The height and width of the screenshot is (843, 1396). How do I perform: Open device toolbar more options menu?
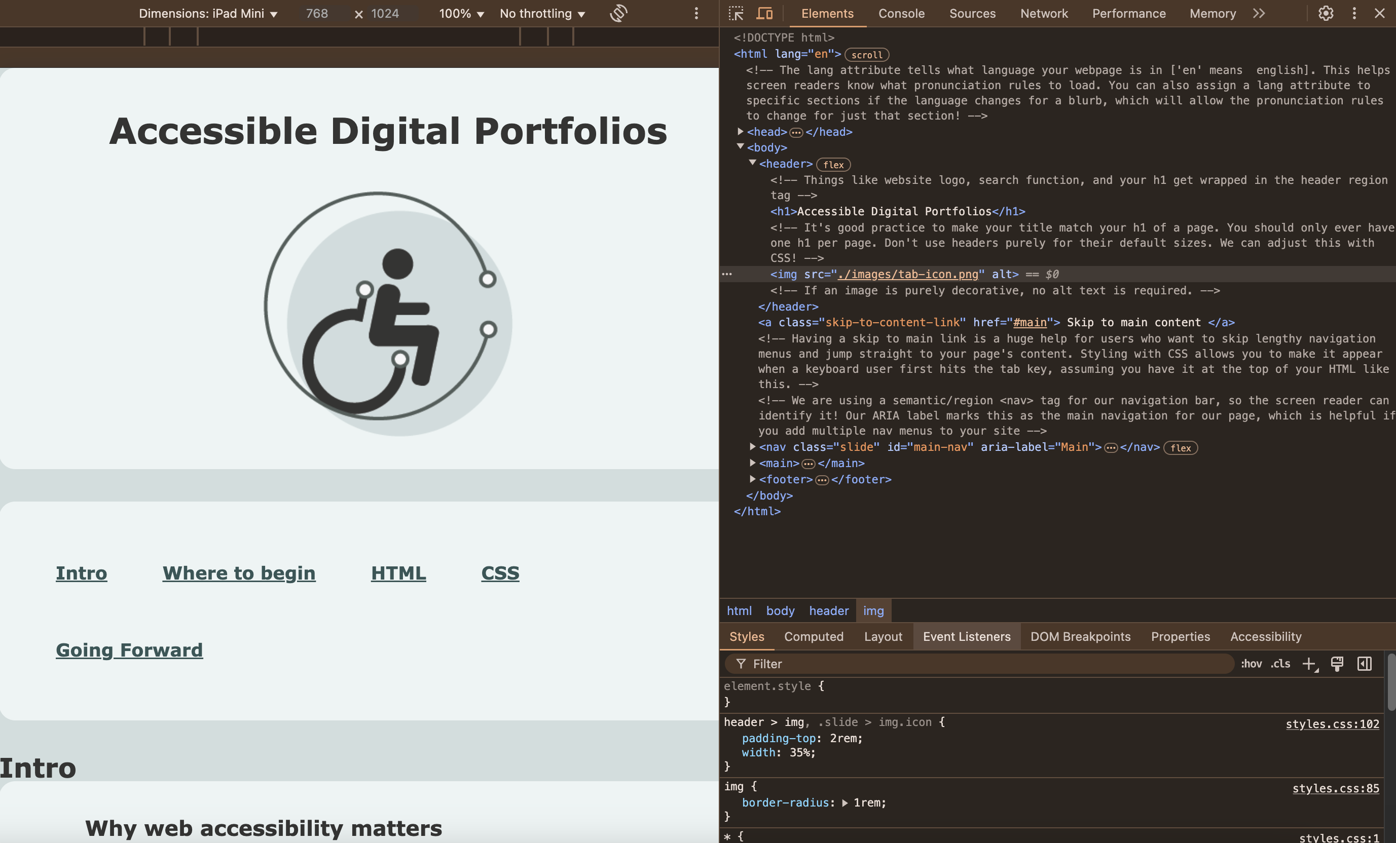696,13
